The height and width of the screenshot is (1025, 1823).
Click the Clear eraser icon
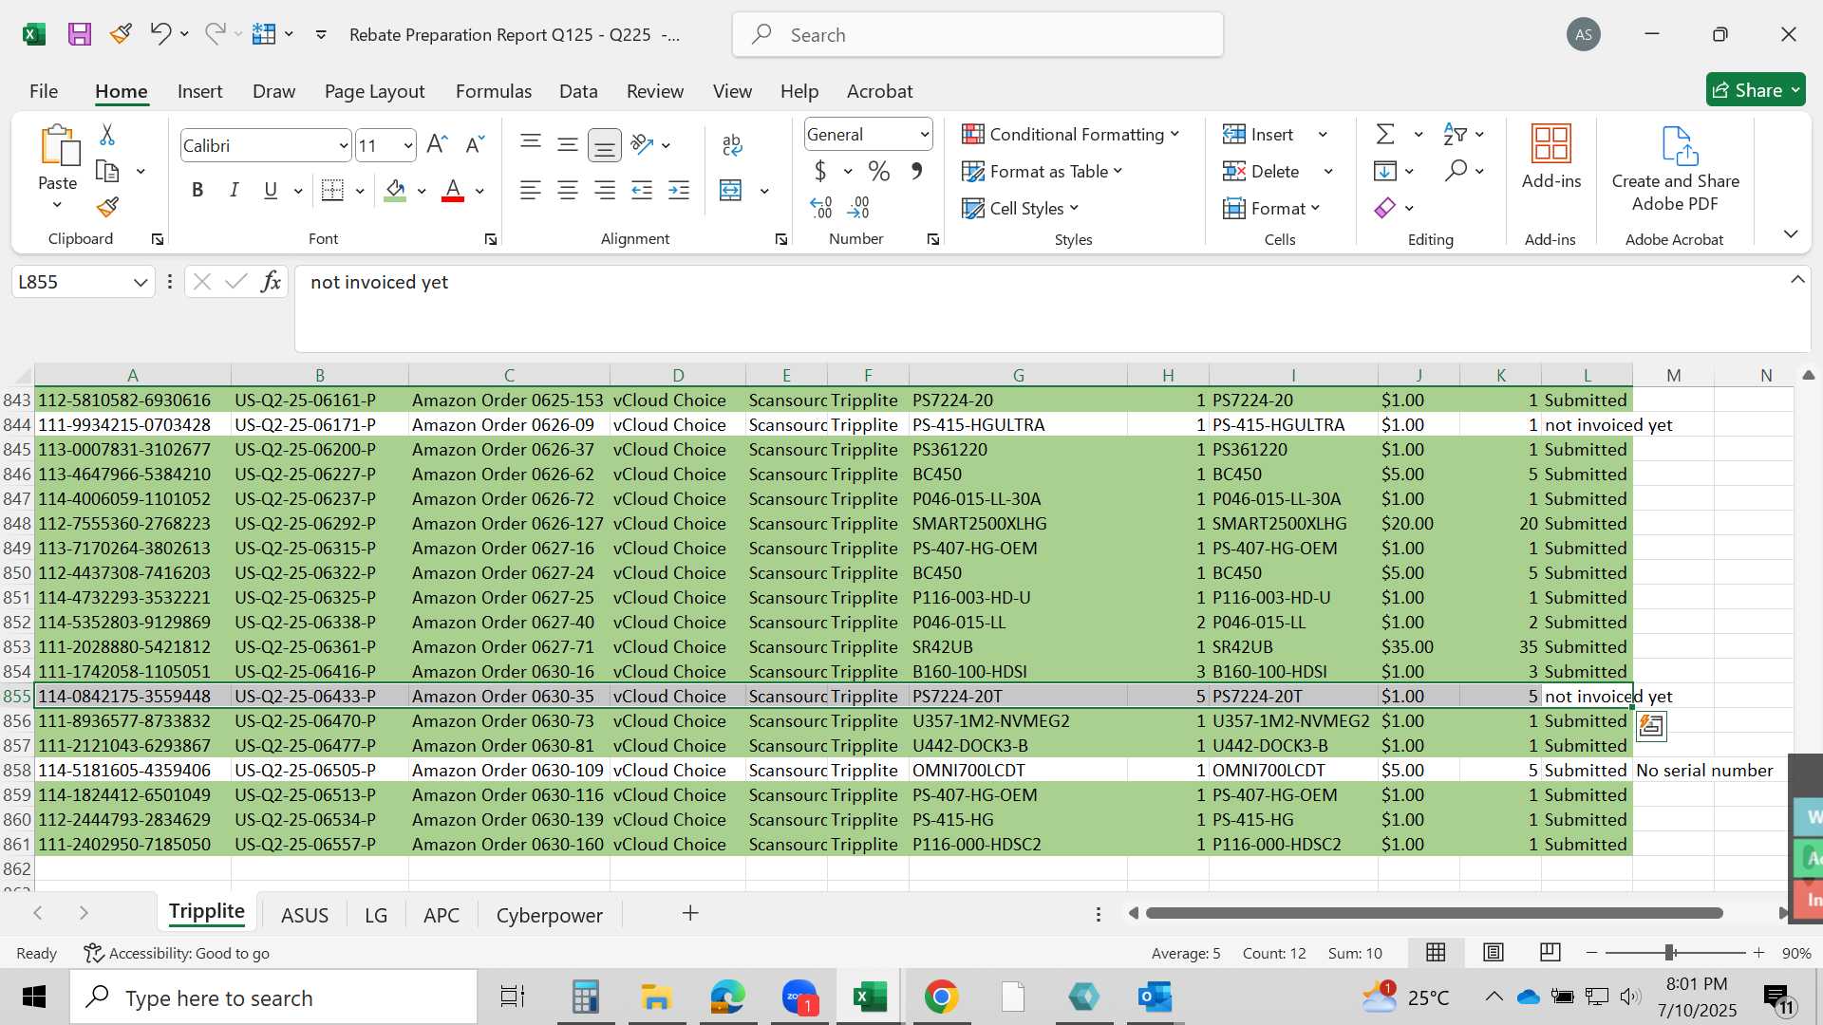pos(1385,208)
